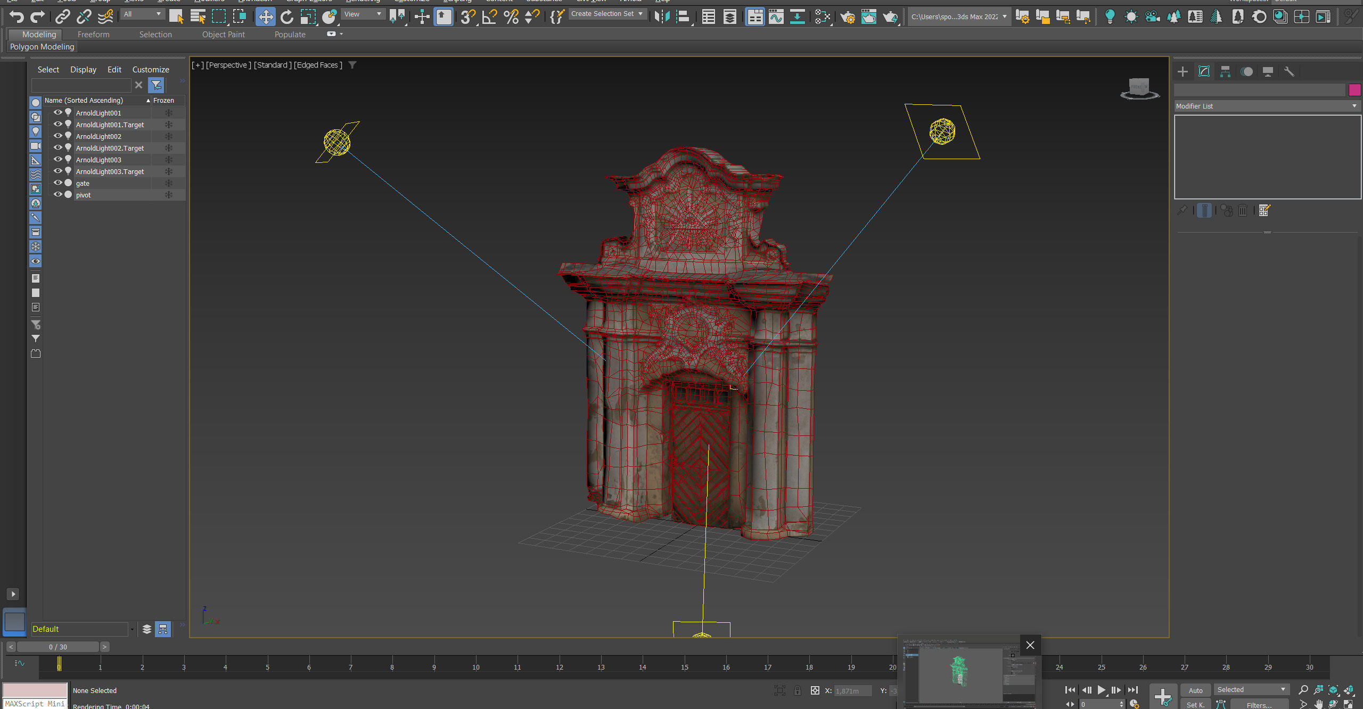Activate the Select and Link tool
Screen dimensions: 1363x709
click(62, 17)
